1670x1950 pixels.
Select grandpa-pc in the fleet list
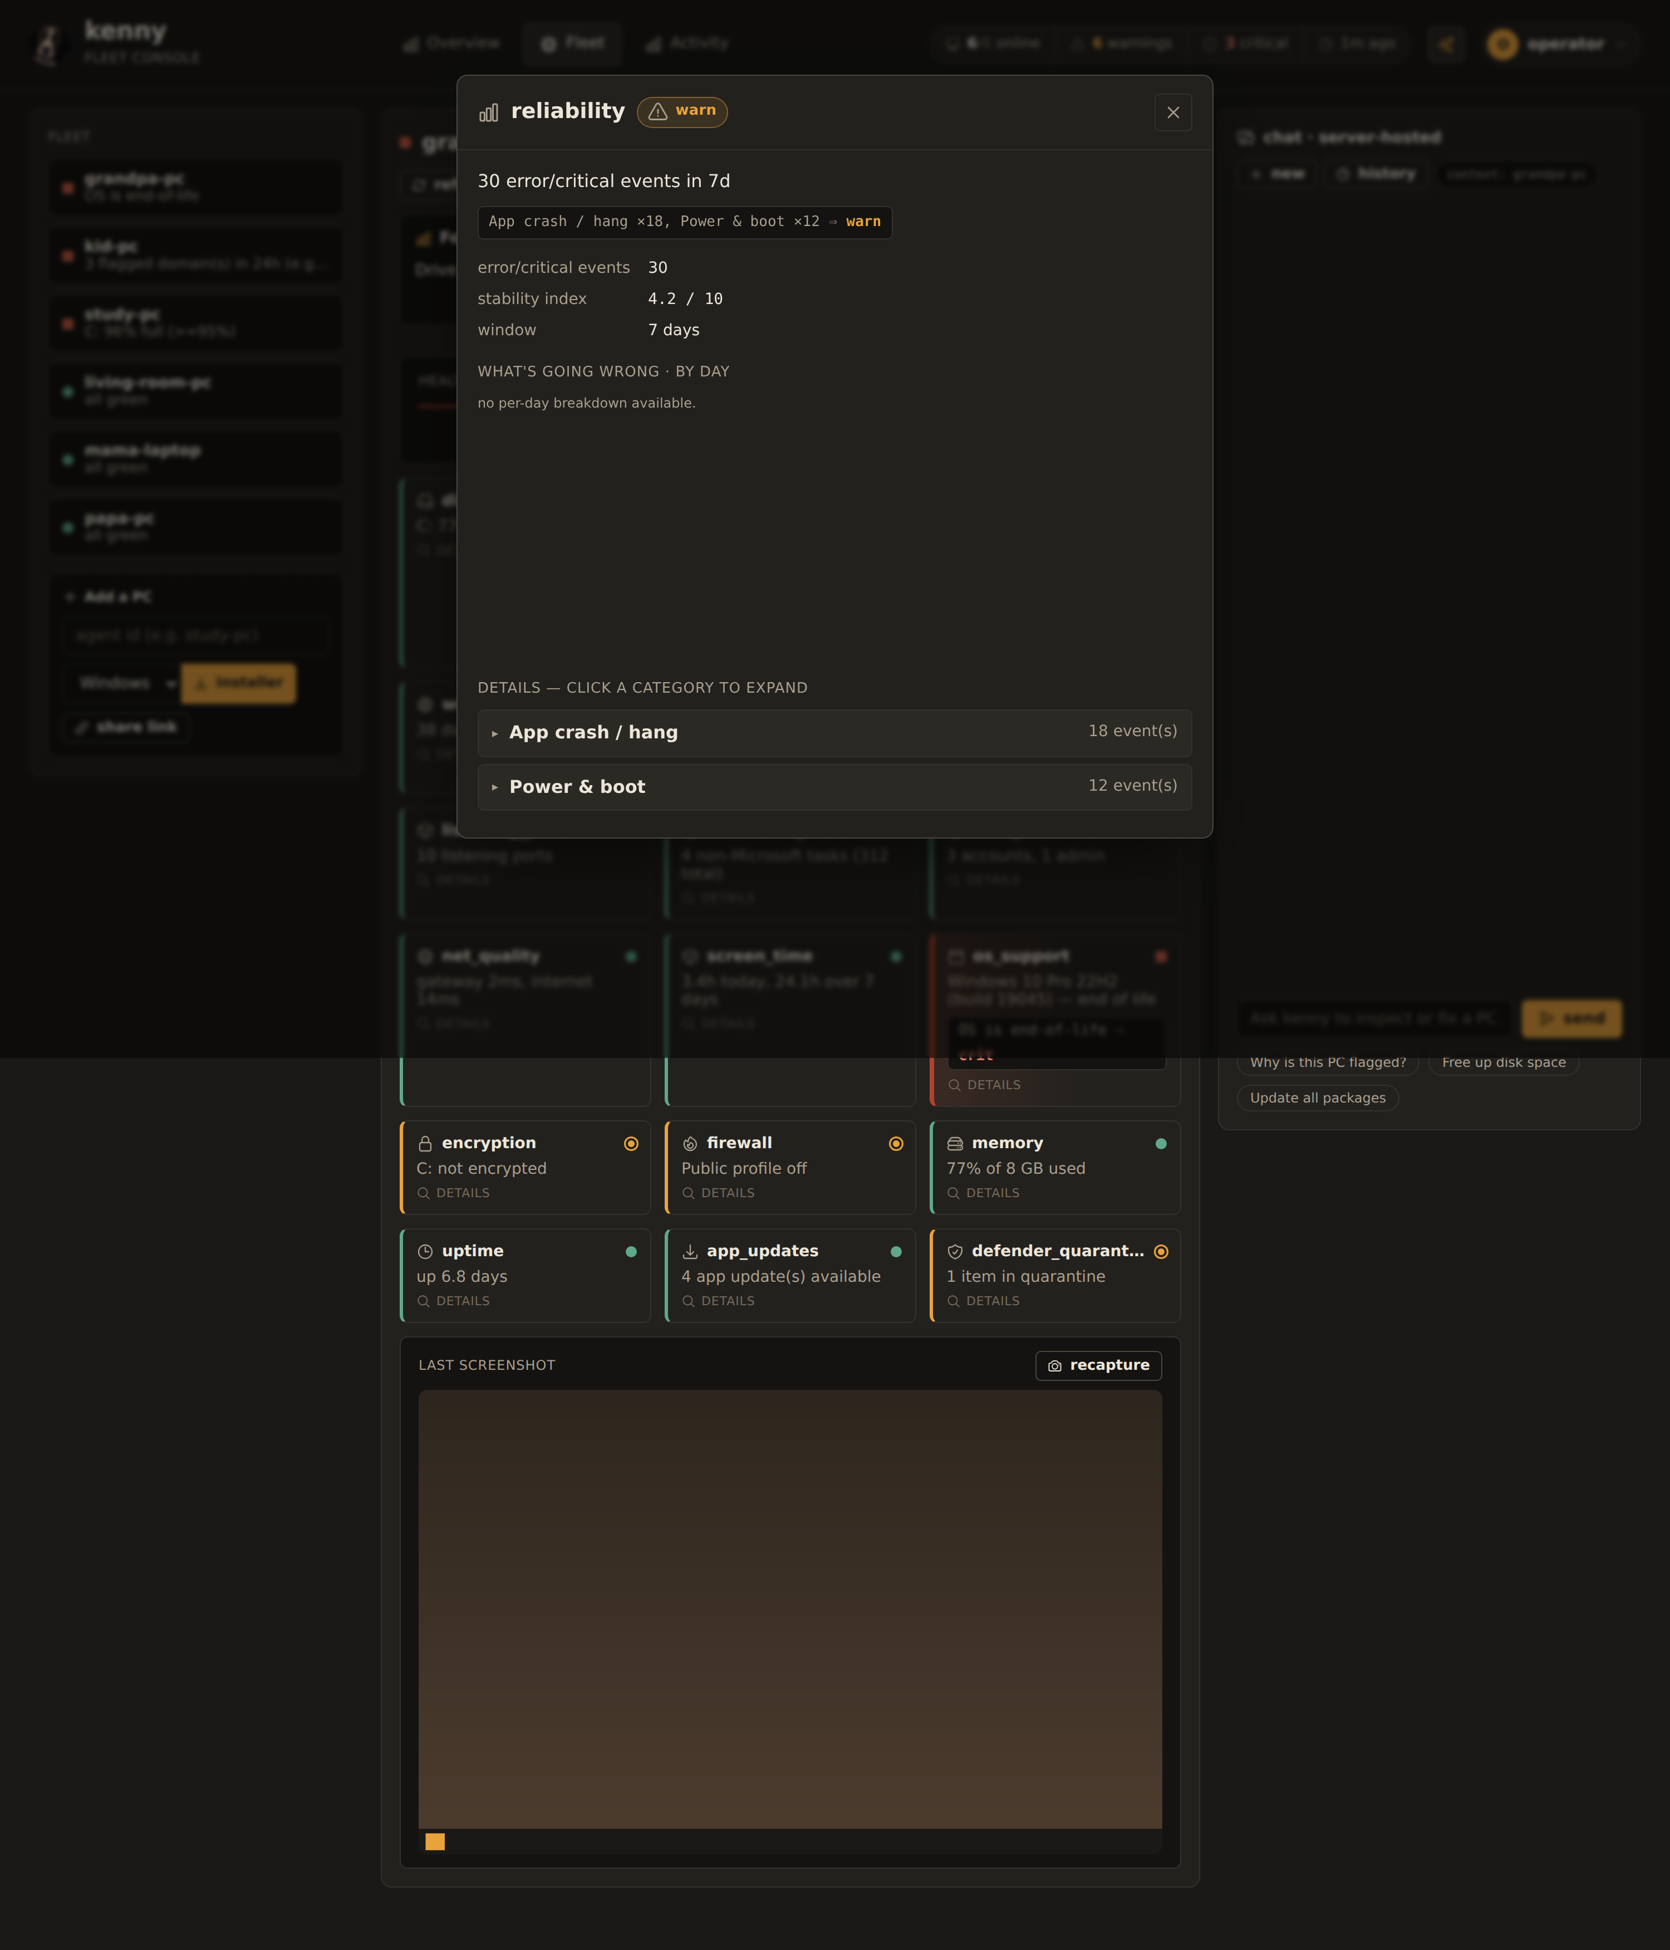click(x=196, y=187)
